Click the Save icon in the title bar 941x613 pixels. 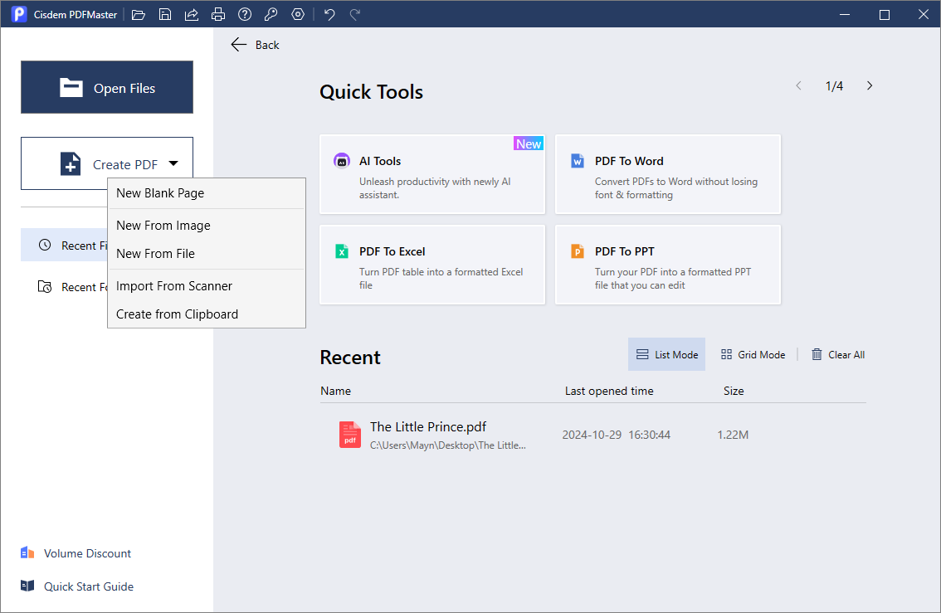click(x=165, y=14)
